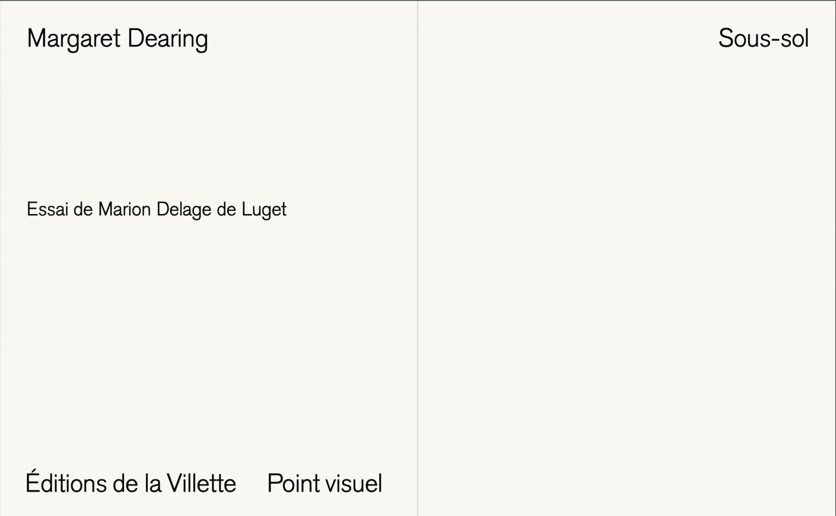Click the word Dearing

(168, 40)
